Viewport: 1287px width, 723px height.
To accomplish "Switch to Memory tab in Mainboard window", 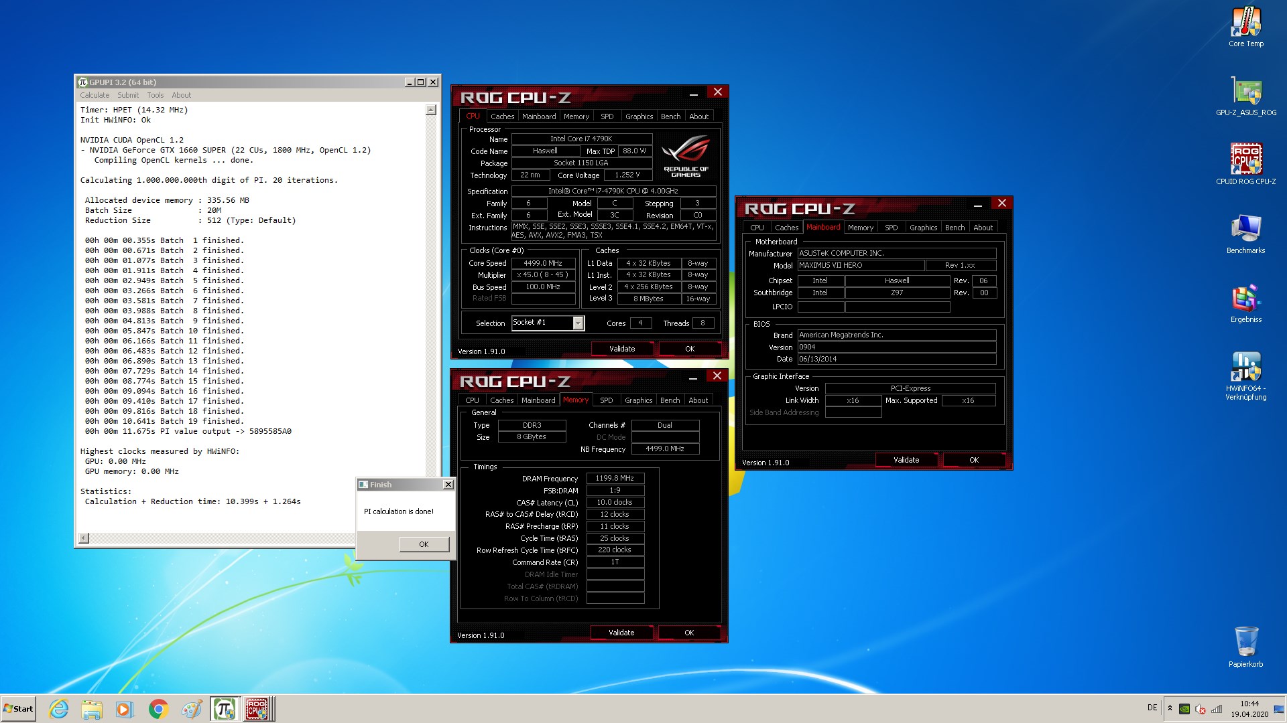I will (x=861, y=228).
